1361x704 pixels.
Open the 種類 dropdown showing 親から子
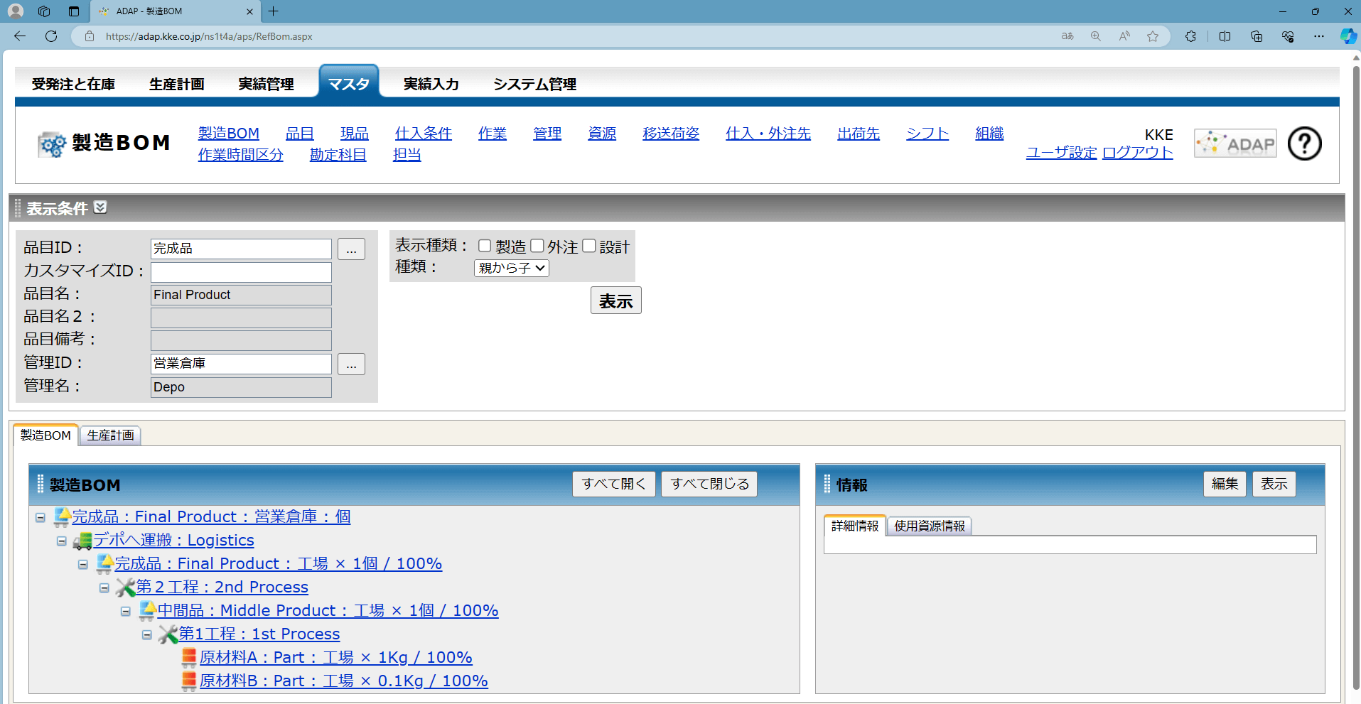[x=511, y=268]
